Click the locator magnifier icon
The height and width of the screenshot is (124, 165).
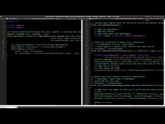point(1,107)
